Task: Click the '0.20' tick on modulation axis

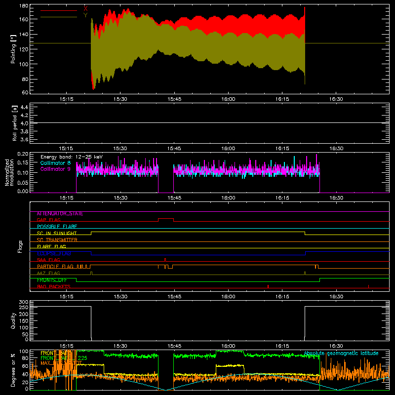Action: 23,154
